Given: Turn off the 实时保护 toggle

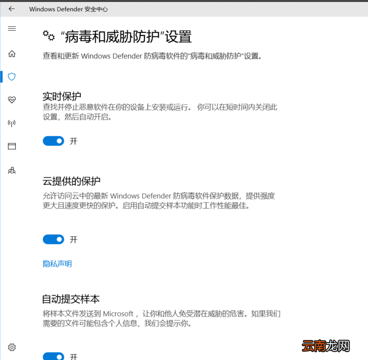Looking at the screenshot, I should click(x=53, y=141).
